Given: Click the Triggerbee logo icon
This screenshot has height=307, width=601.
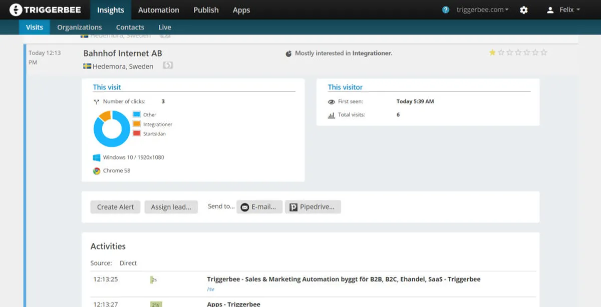Looking at the screenshot, I should click(16, 9).
